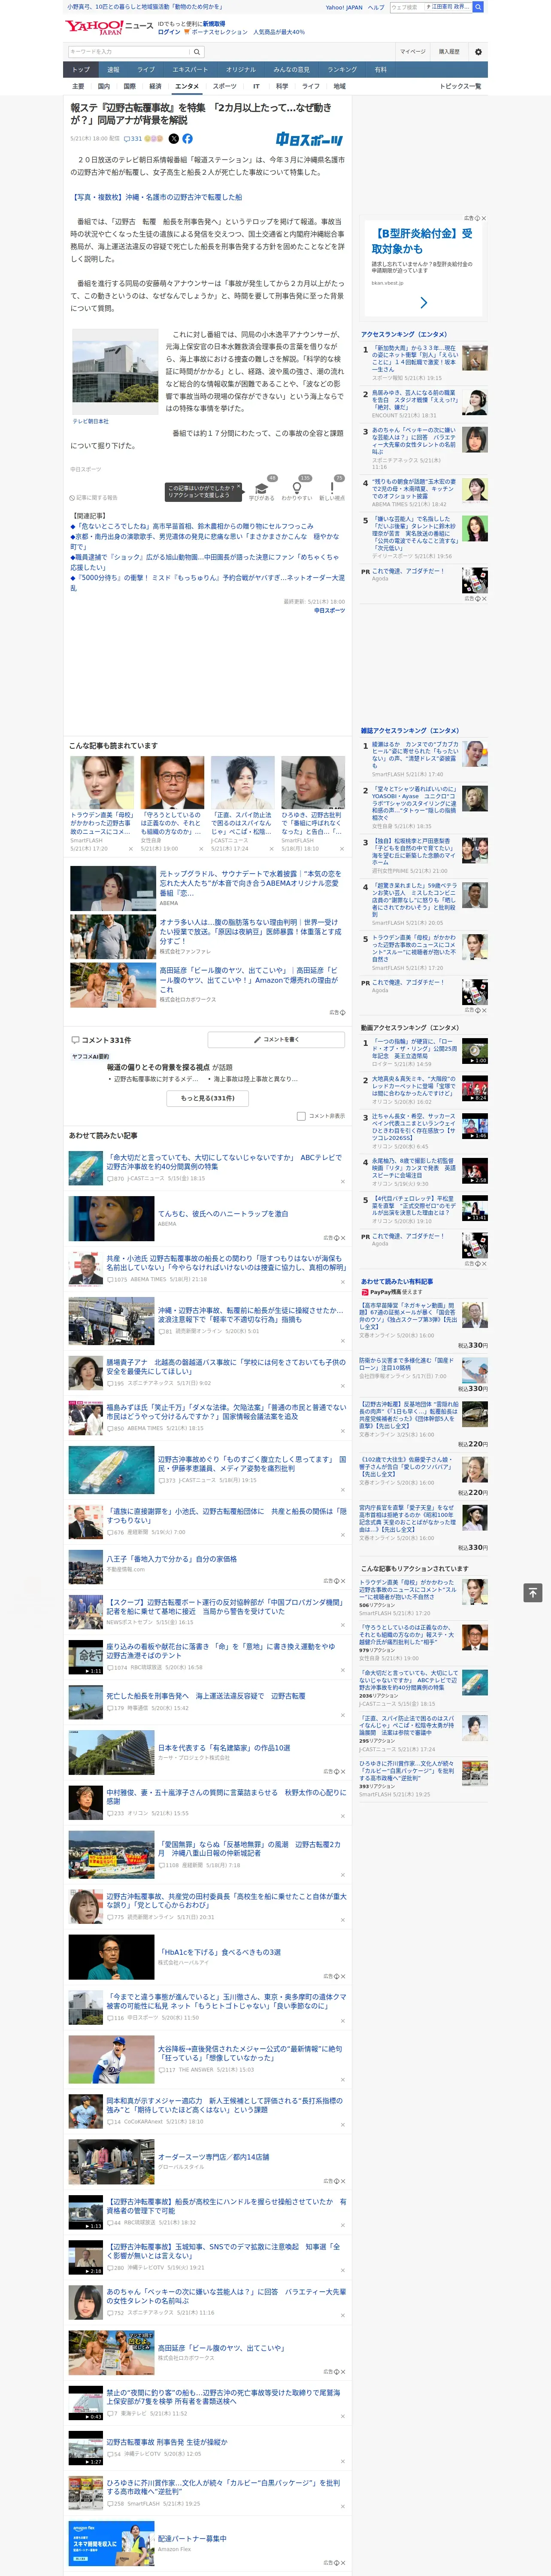Click the 331 comment count under the headline
The width and height of the screenshot is (551, 2576).
pyautogui.click(x=133, y=139)
